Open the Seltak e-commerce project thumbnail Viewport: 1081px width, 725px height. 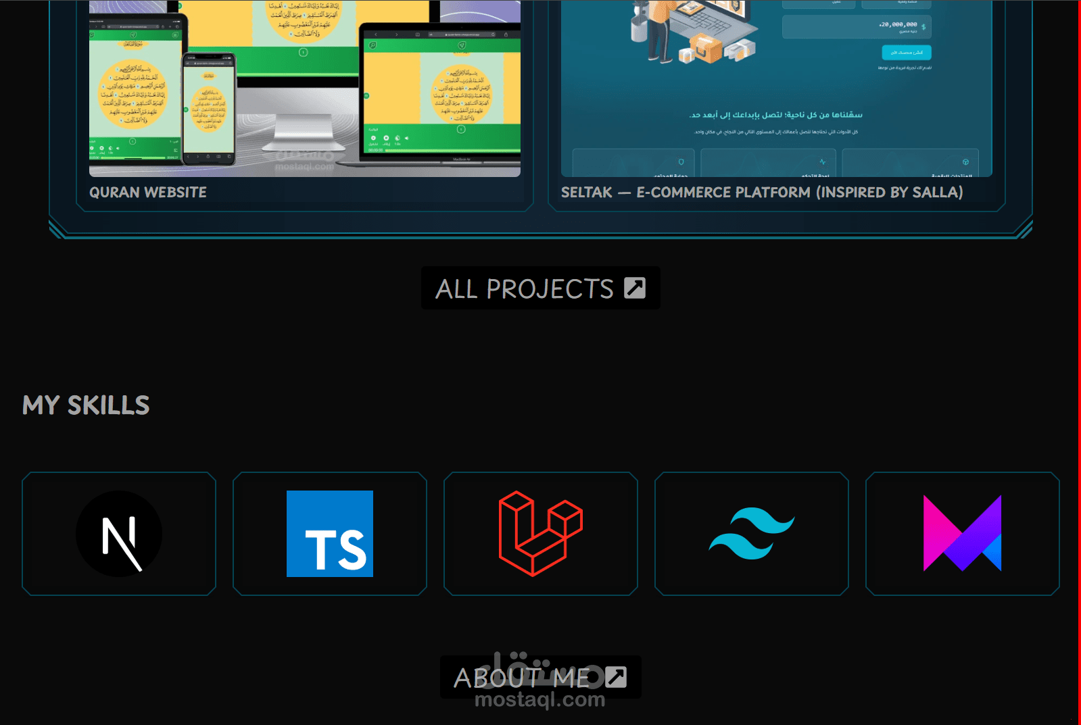[x=777, y=89]
